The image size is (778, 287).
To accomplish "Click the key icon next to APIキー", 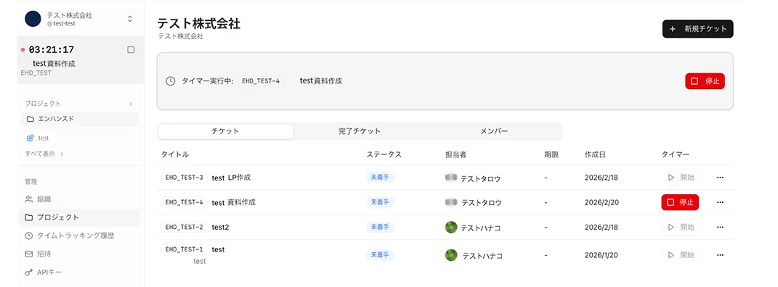I will point(29,273).
